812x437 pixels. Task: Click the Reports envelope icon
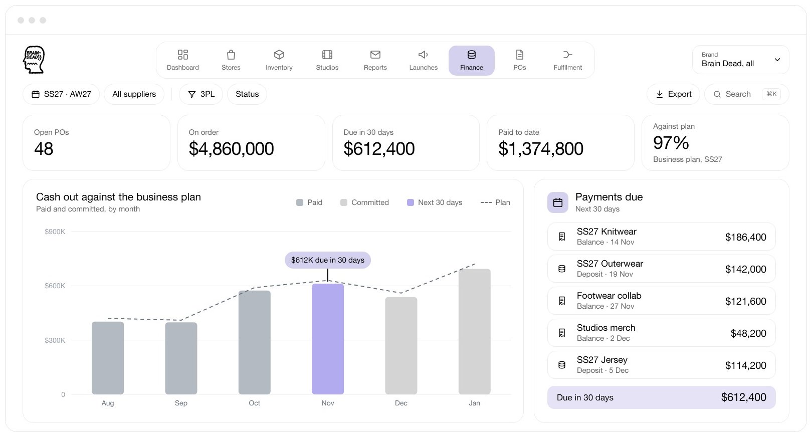pos(375,55)
